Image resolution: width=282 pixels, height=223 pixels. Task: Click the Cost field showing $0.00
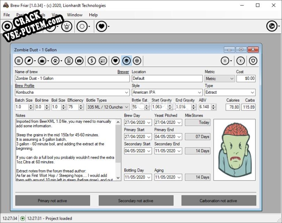click(246, 79)
